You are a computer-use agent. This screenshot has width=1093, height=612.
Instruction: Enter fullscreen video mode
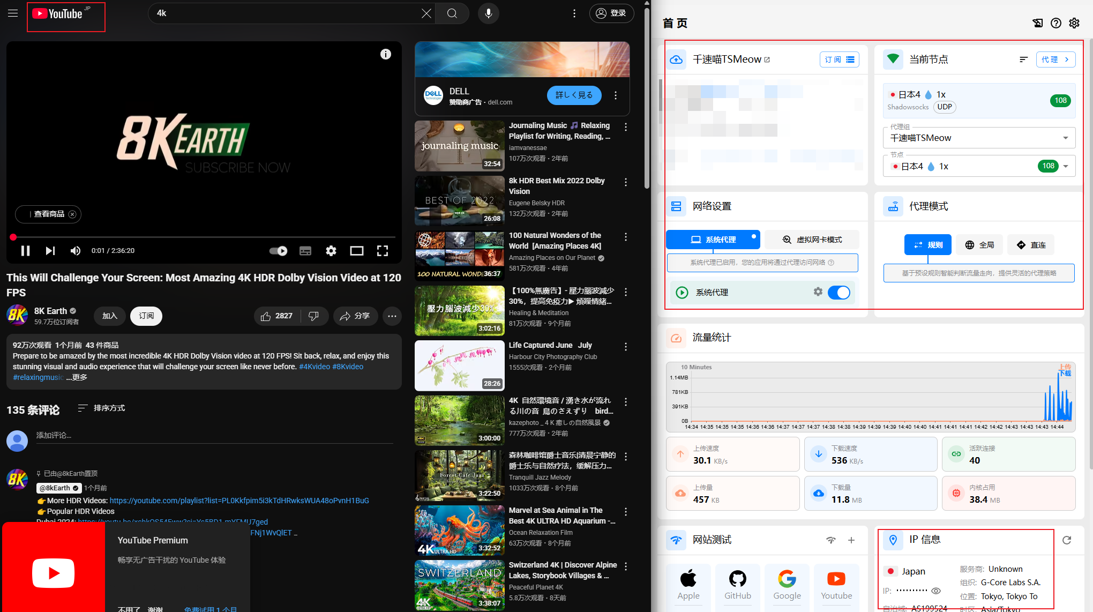[383, 251]
